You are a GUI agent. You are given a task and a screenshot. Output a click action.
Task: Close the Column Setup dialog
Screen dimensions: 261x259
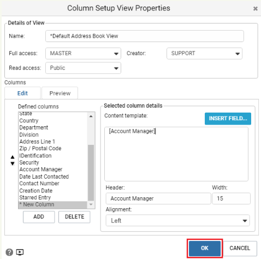tap(256, 8)
